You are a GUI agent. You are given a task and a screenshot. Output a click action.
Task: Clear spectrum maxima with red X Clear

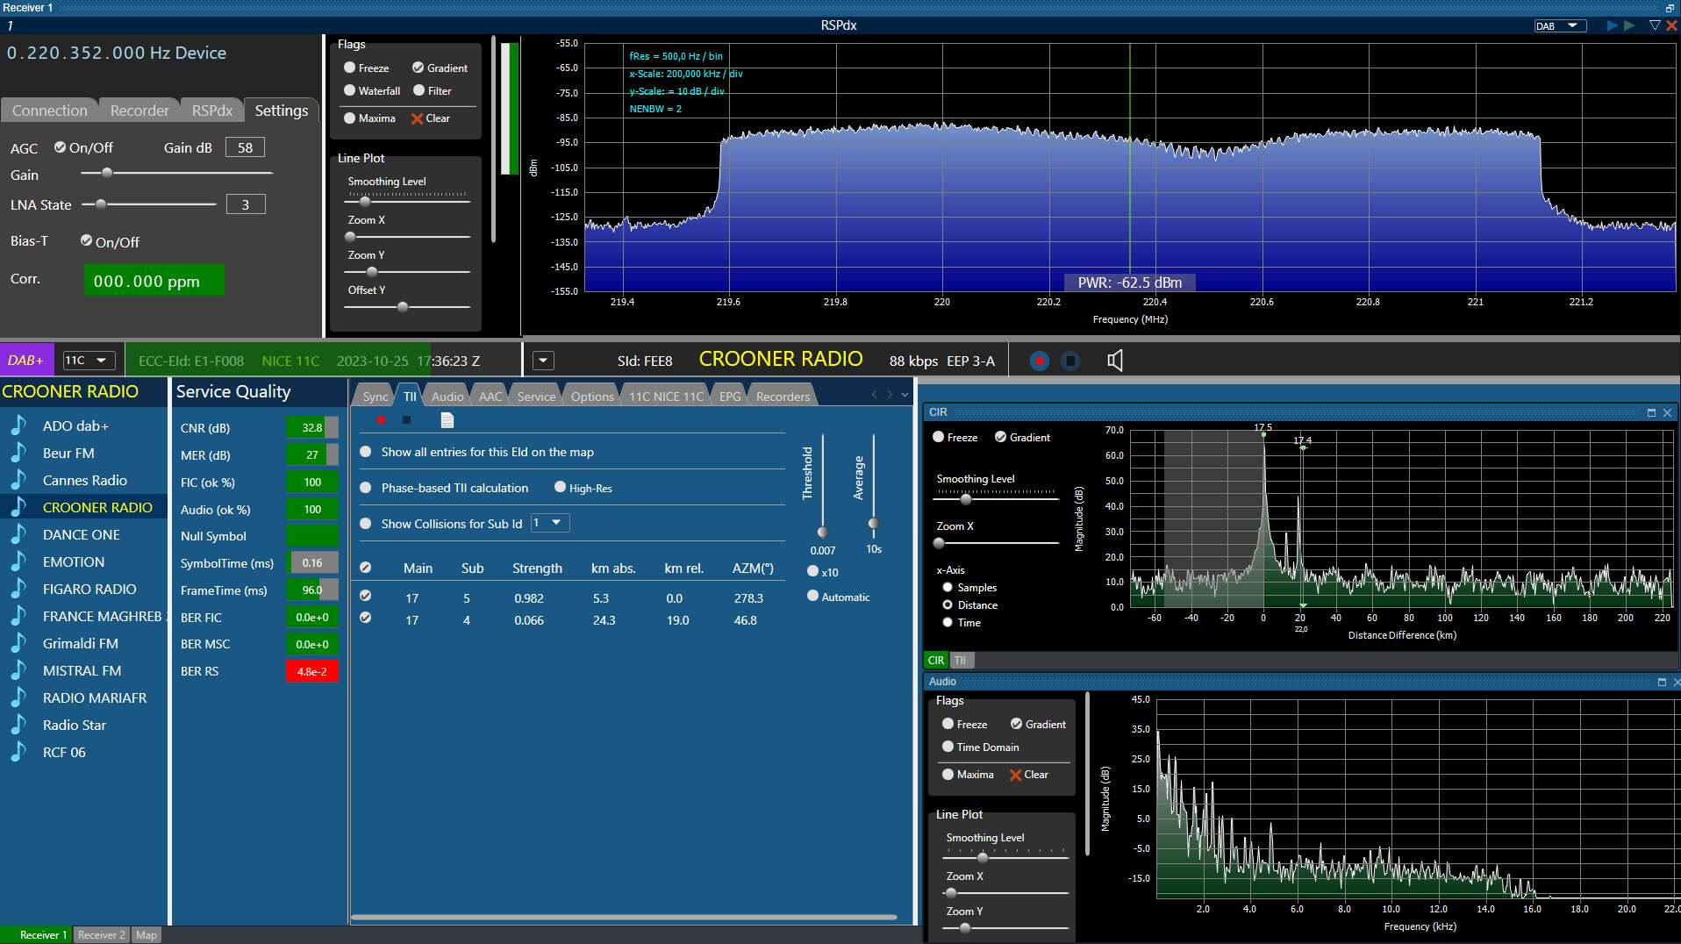click(x=431, y=118)
